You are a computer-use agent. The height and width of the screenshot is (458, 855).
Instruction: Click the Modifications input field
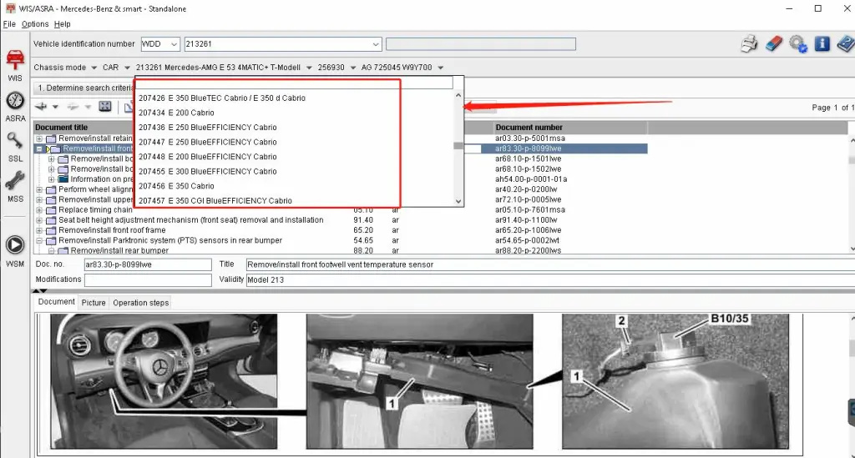pyautogui.click(x=148, y=279)
